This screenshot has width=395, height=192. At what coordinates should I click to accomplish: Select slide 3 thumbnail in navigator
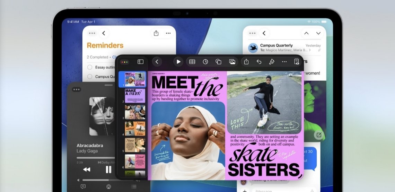(x=135, y=112)
